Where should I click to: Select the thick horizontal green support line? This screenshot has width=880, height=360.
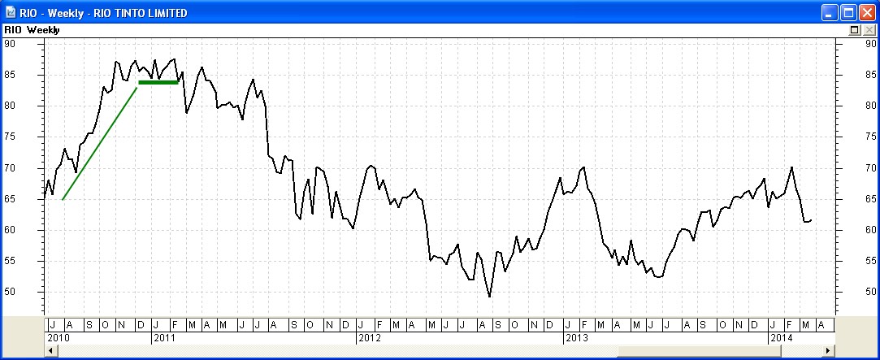(x=158, y=83)
